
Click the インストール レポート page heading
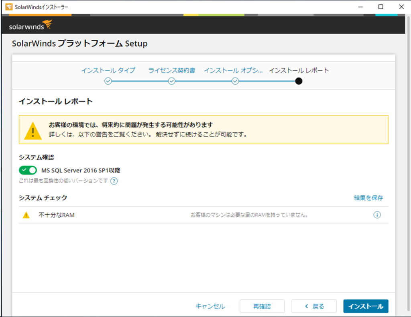coord(55,102)
